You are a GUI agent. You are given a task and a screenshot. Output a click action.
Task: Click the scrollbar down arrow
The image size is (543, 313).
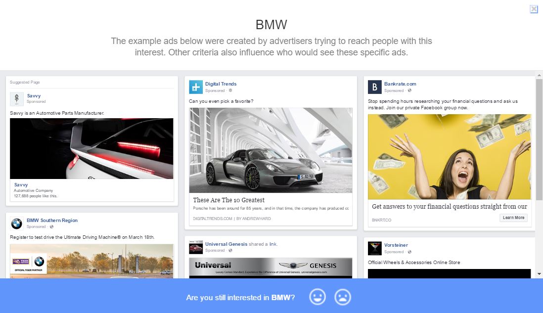point(539,274)
